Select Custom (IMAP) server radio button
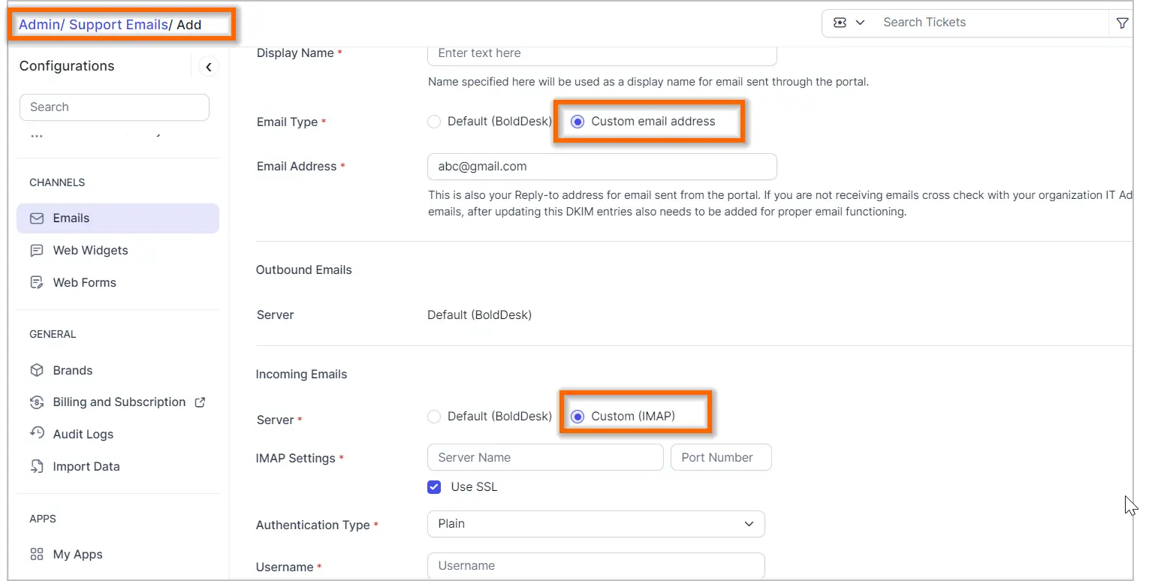 point(577,417)
